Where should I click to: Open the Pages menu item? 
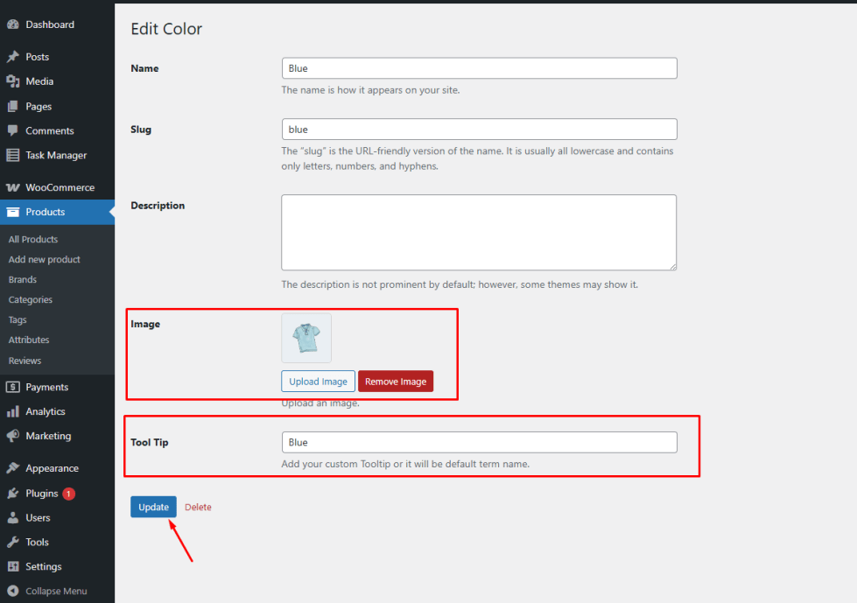tap(39, 107)
